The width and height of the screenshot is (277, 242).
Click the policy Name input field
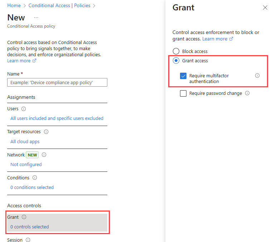57,82
